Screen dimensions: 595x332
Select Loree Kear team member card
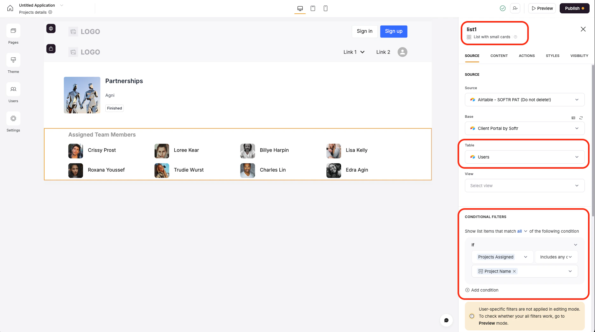click(x=177, y=151)
